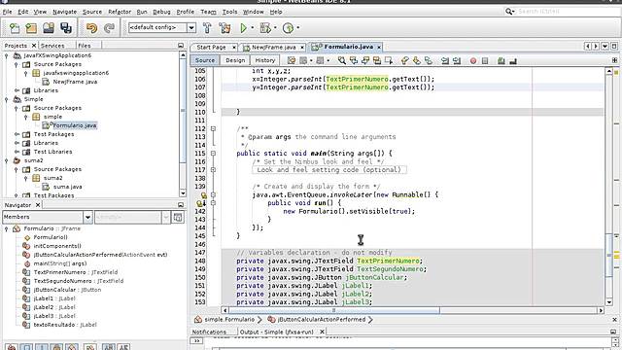The width and height of the screenshot is (622, 350).
Task: Click the Projects tree scrollbar down arrow
Action: tap(183, 193)
